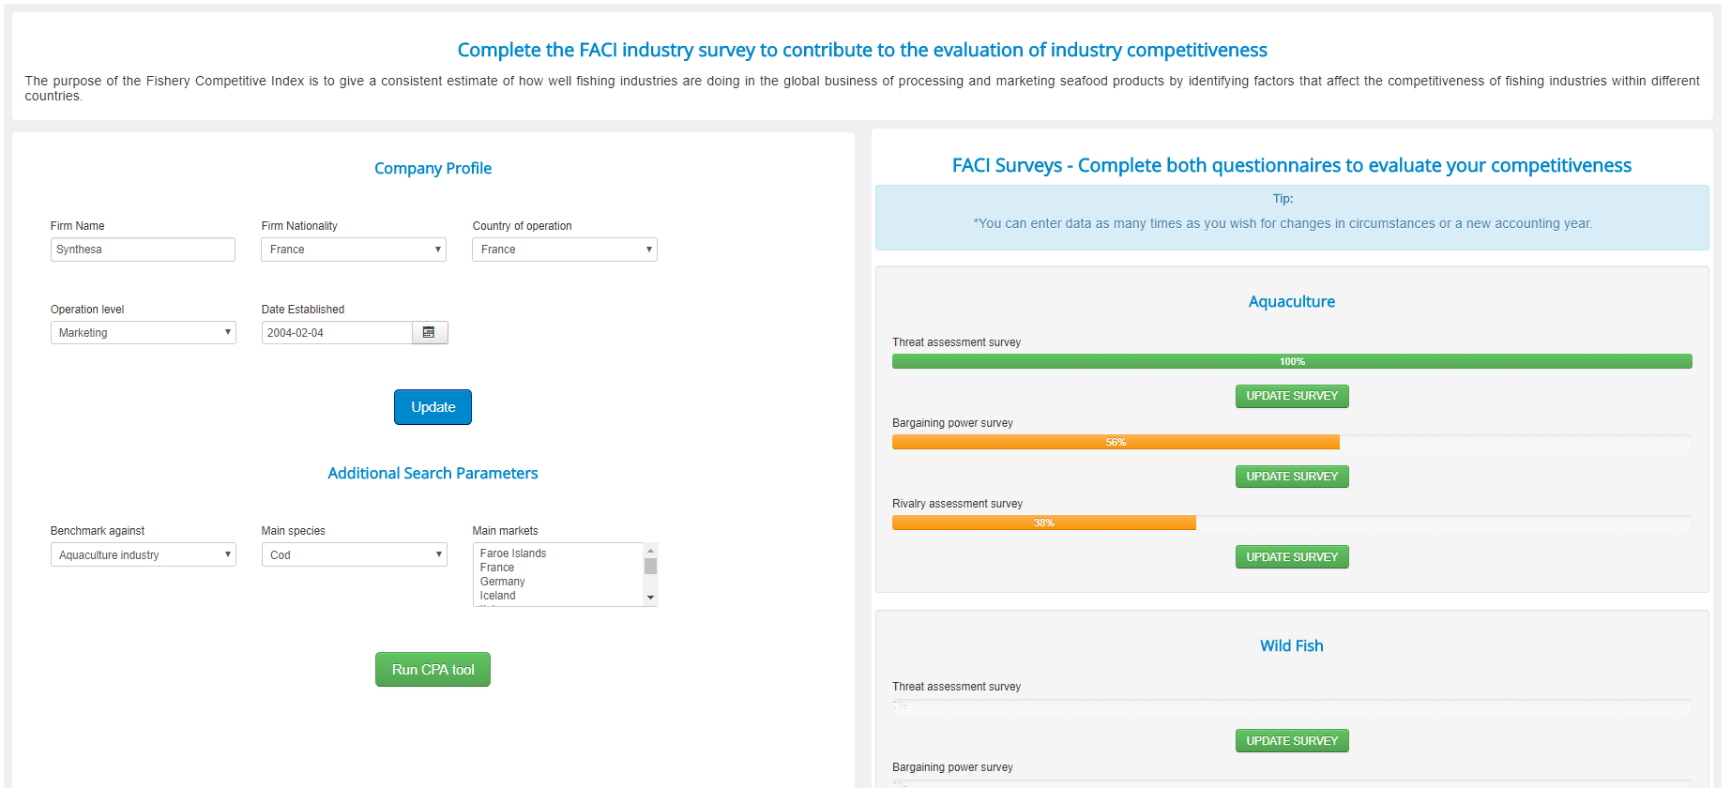Open the Firm Nationality dropdown

coord(354,250)
